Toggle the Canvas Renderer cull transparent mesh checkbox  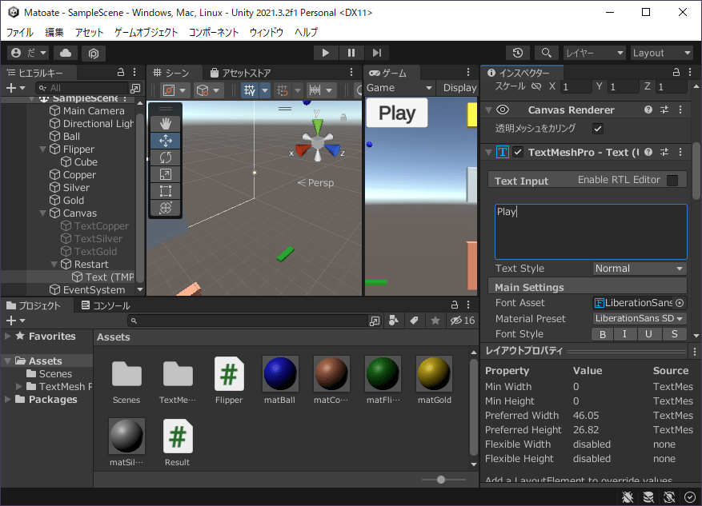point(598,129)
